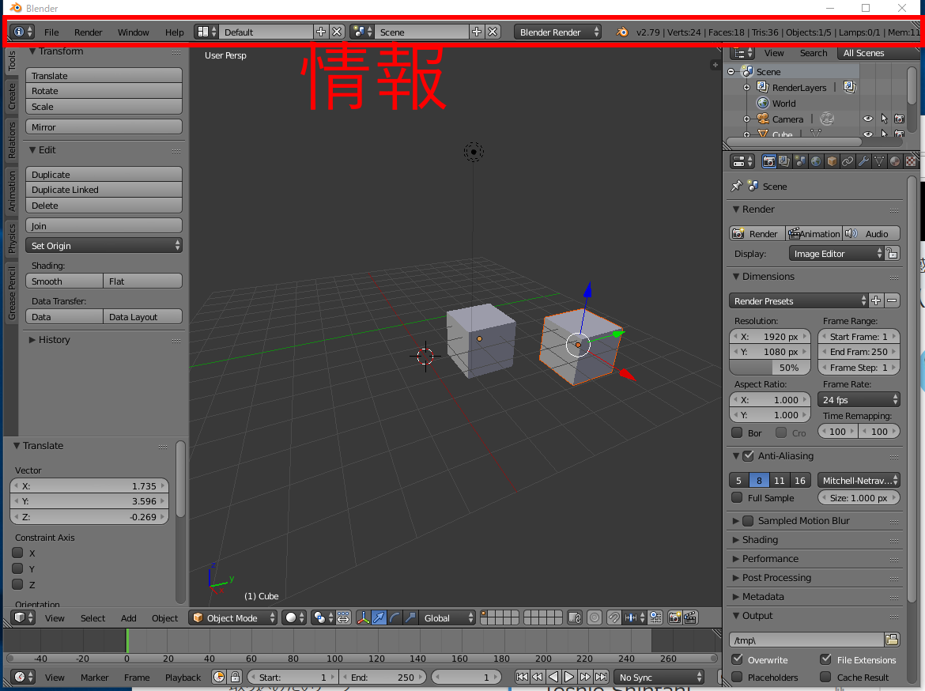The image size is (925, 691).
Task: Open the Global orientation dropdown
Action: pyautogui.click(x=447, y=617)
